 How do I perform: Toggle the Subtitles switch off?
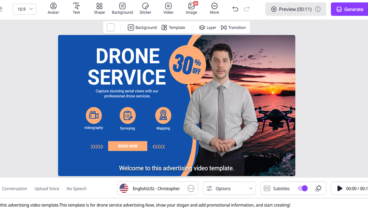click(x=302, y=189)
